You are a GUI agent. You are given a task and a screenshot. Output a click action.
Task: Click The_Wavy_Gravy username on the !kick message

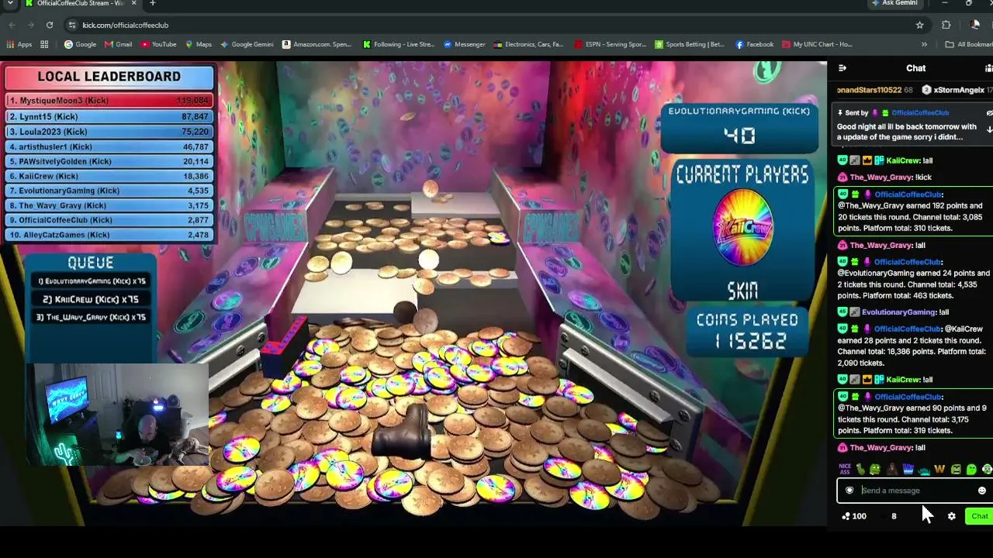point(881,177)
